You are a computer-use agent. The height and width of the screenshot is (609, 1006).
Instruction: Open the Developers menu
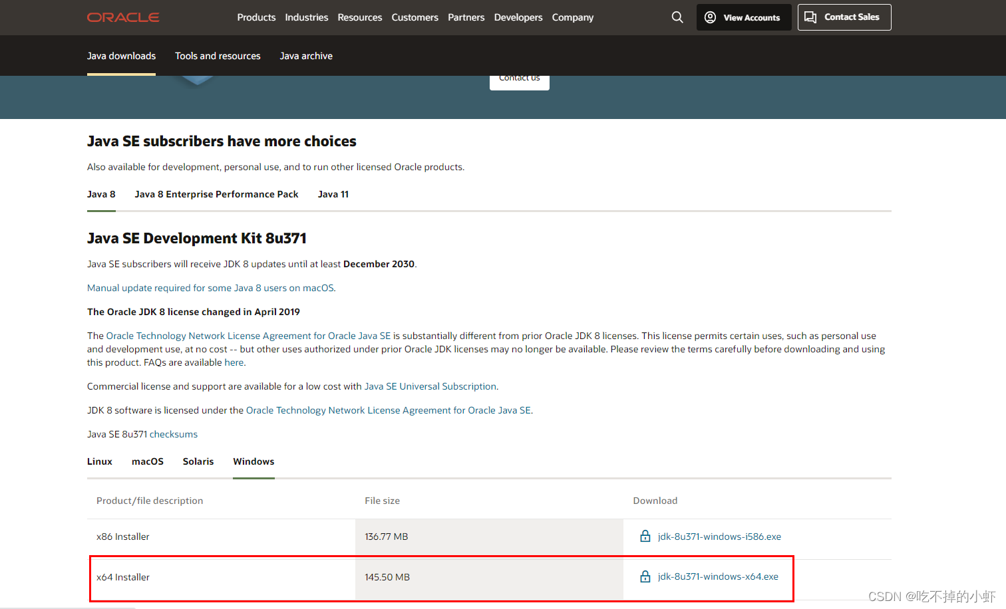click(518, 17)
